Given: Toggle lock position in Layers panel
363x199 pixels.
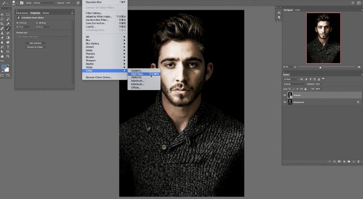Looking at the screenshot, I should (298, 89).
